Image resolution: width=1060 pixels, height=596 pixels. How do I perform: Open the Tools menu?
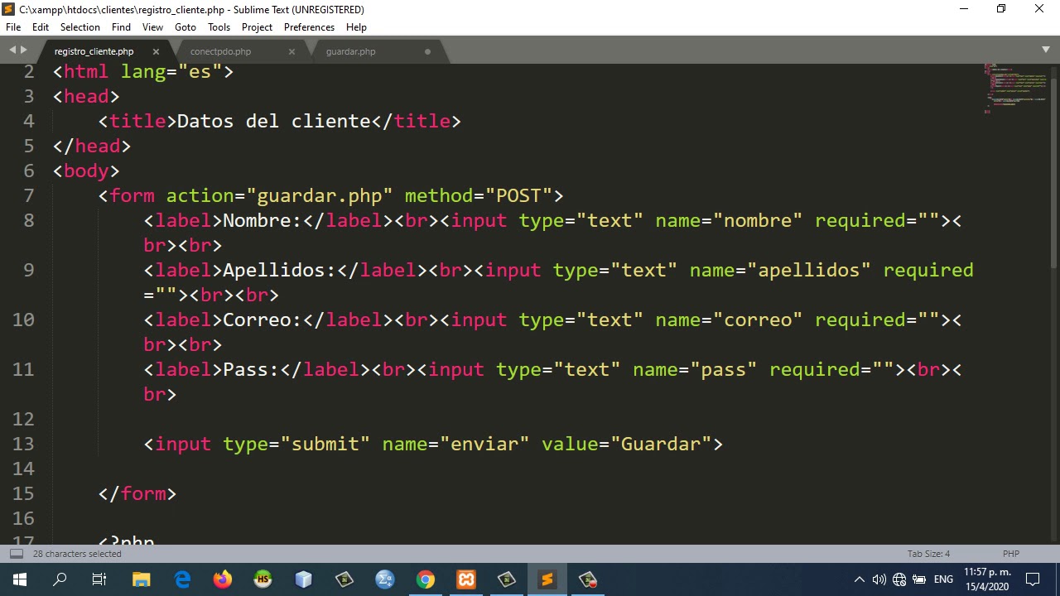219,27
